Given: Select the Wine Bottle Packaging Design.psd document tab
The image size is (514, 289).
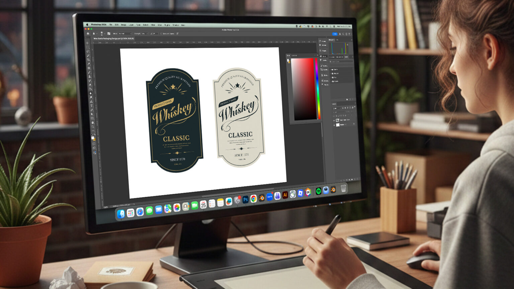Looking at the screenshot, I should [x=114, y=38].
